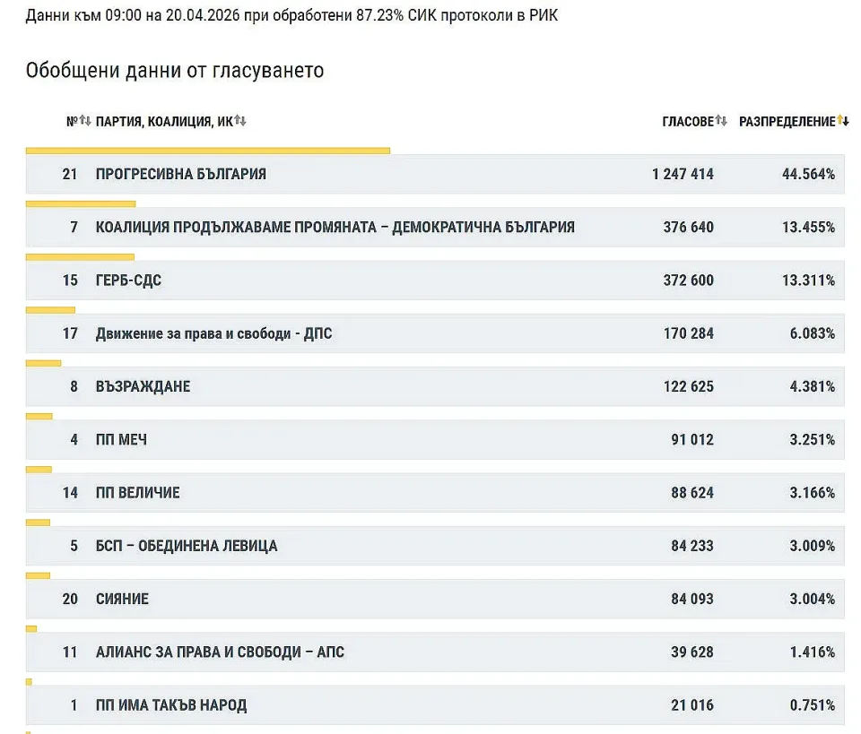Click the ПП ИМА ТАКЪВ НАРОД row
861x734 pixels.
click(170, 704)
